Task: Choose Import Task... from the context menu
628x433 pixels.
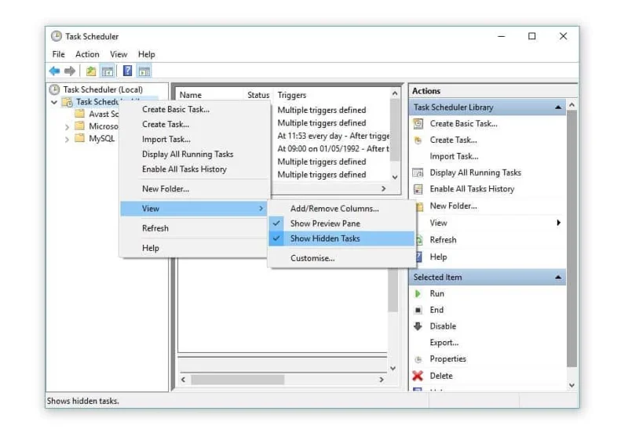Action: point(166,140)
